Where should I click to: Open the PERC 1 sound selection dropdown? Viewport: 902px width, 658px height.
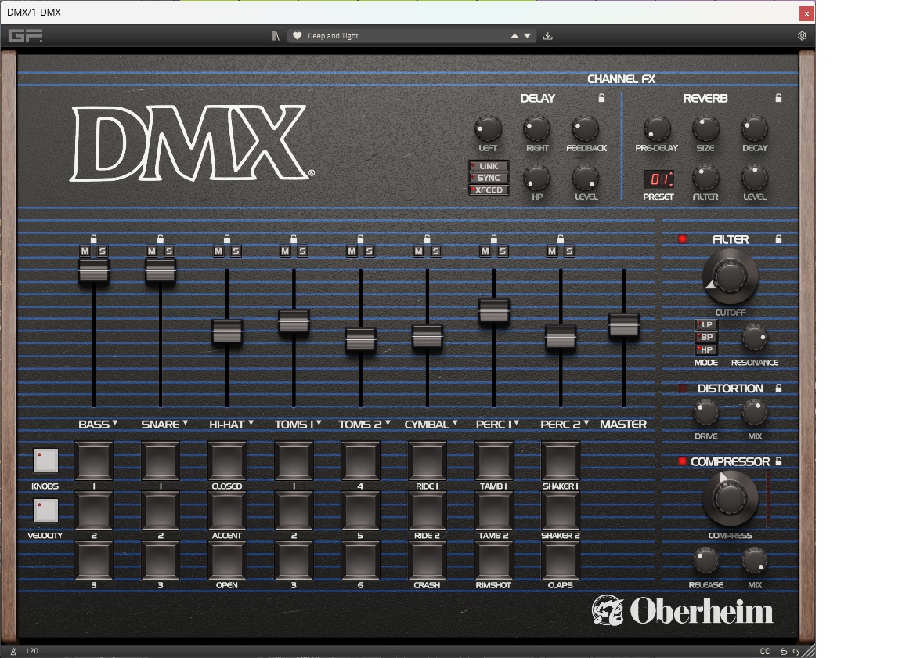(x=518, y=424)
